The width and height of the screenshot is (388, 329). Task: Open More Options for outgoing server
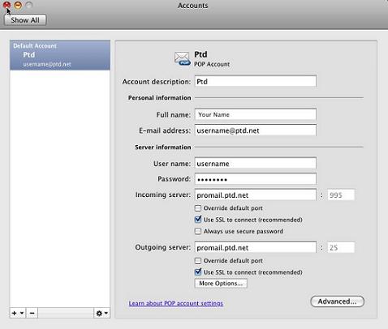pos(221,284)
